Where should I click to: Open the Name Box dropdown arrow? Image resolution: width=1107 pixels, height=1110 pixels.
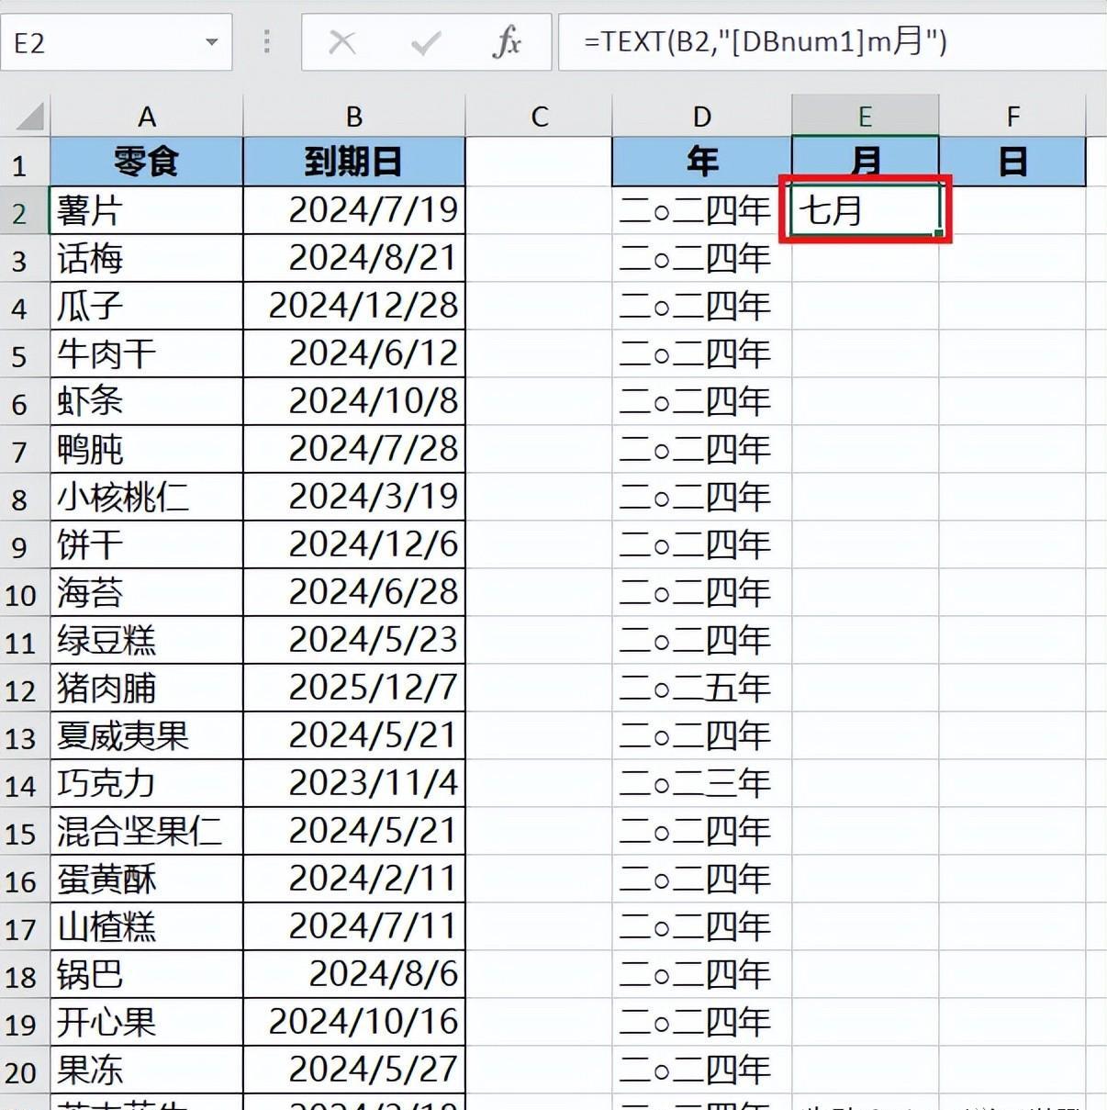pos(212,42)
